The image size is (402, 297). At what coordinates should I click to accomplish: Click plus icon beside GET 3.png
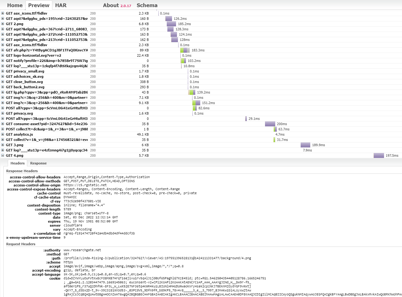tap(3, 145)
